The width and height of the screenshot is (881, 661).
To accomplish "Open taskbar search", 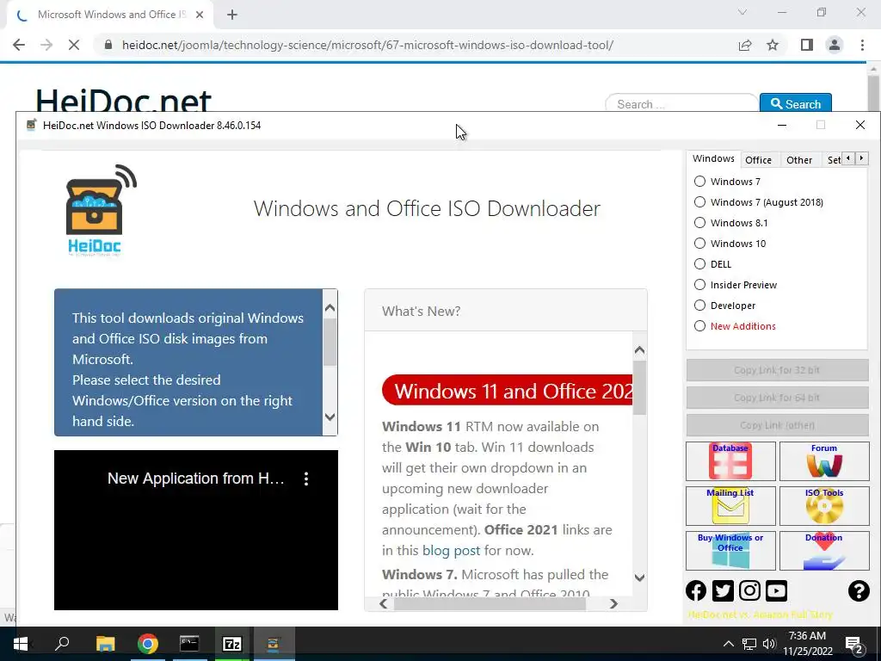I will click(x=62, y=644).
